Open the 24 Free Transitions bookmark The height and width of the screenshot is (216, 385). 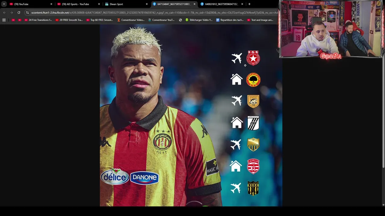[38, 20]
